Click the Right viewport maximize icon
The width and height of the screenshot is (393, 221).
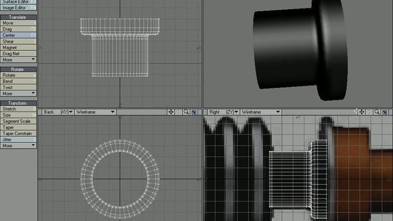point(385,112)
